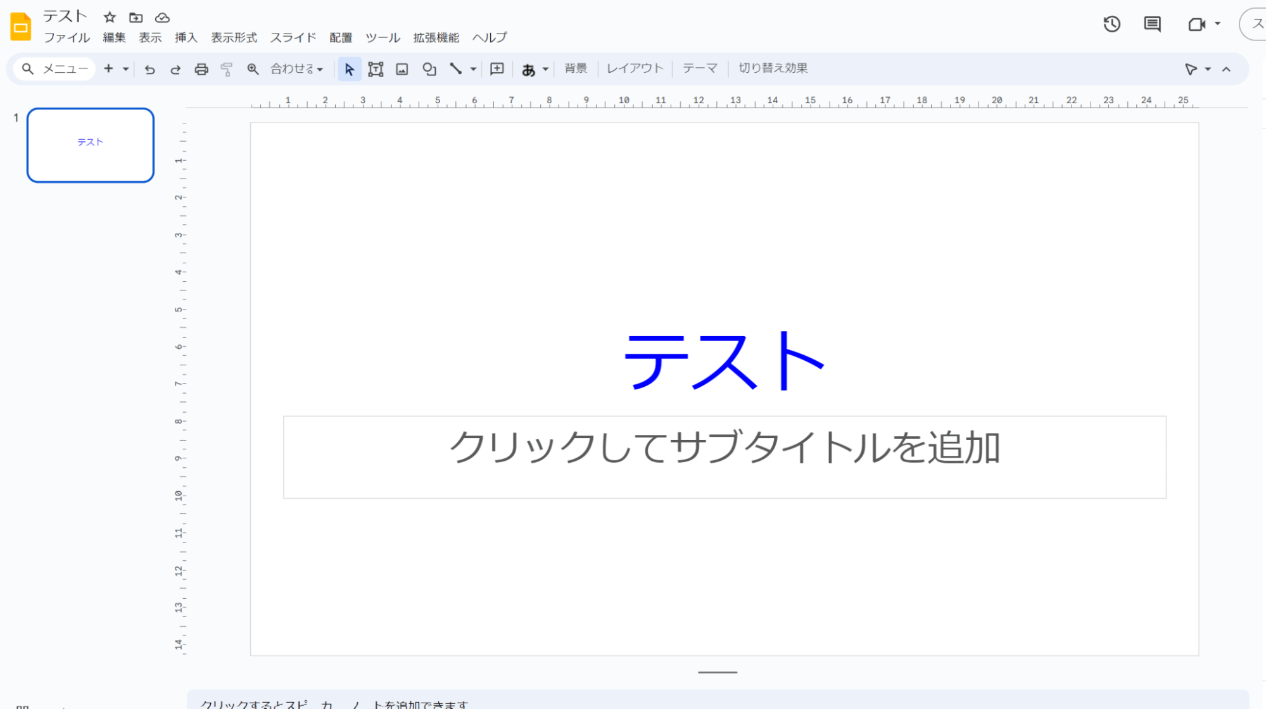
Task: Star the テスト presentation
Action: (x=110, y=17)
